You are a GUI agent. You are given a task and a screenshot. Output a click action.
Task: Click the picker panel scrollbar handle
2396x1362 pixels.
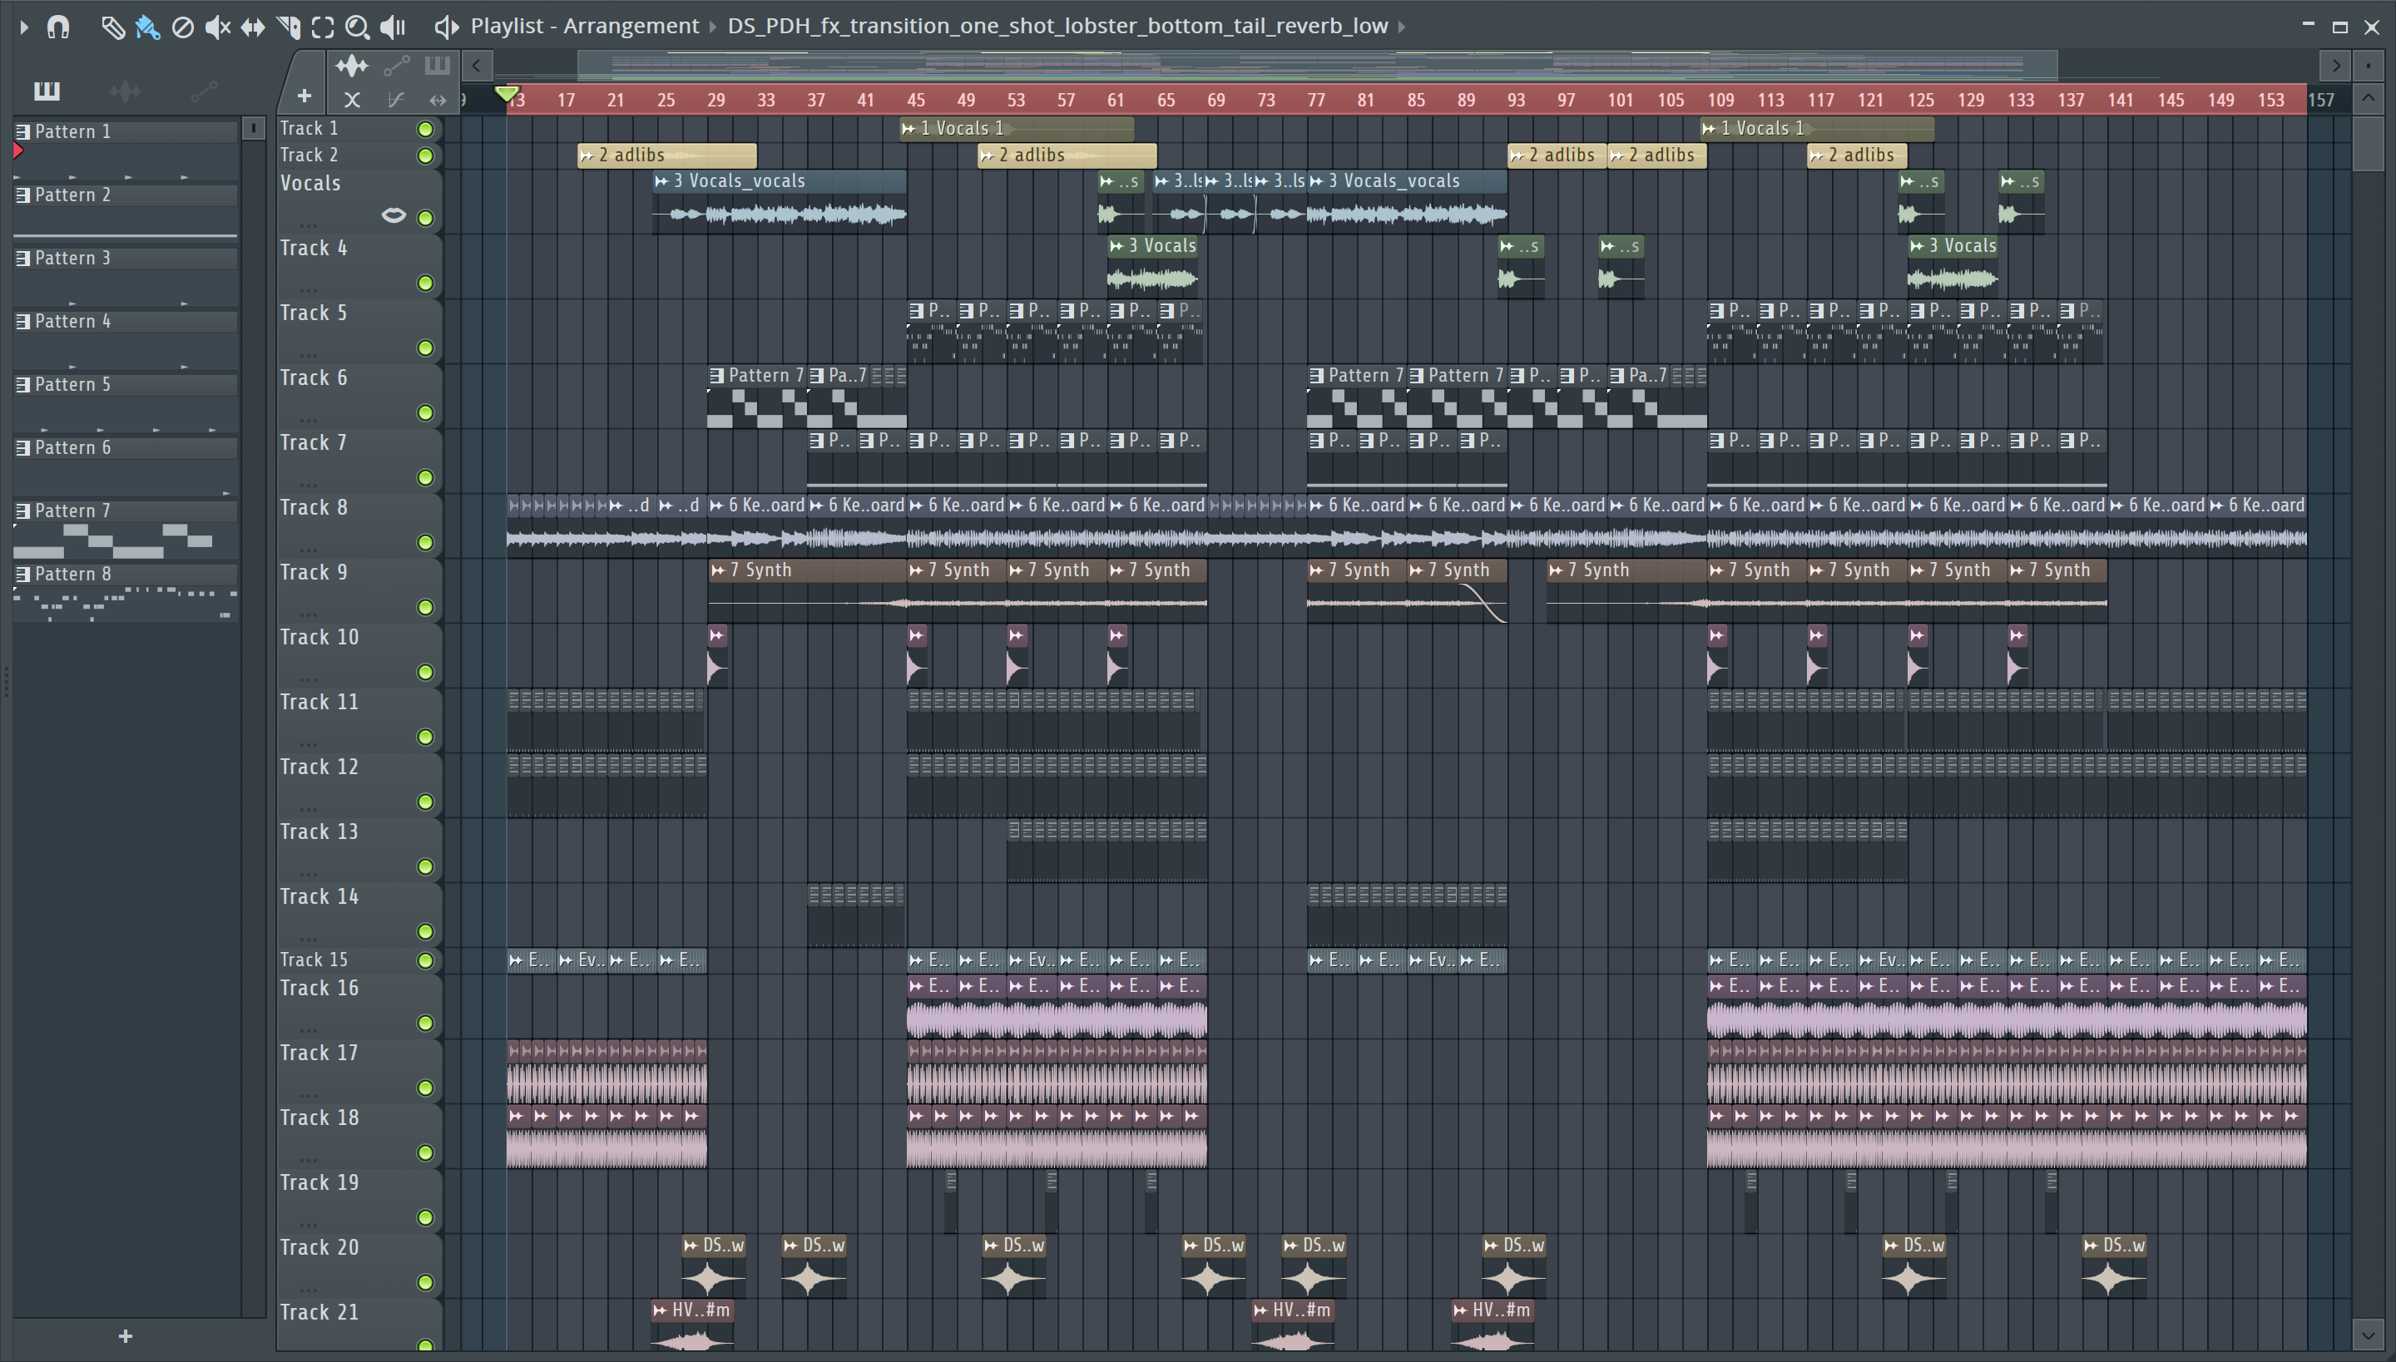coord(254,128)
